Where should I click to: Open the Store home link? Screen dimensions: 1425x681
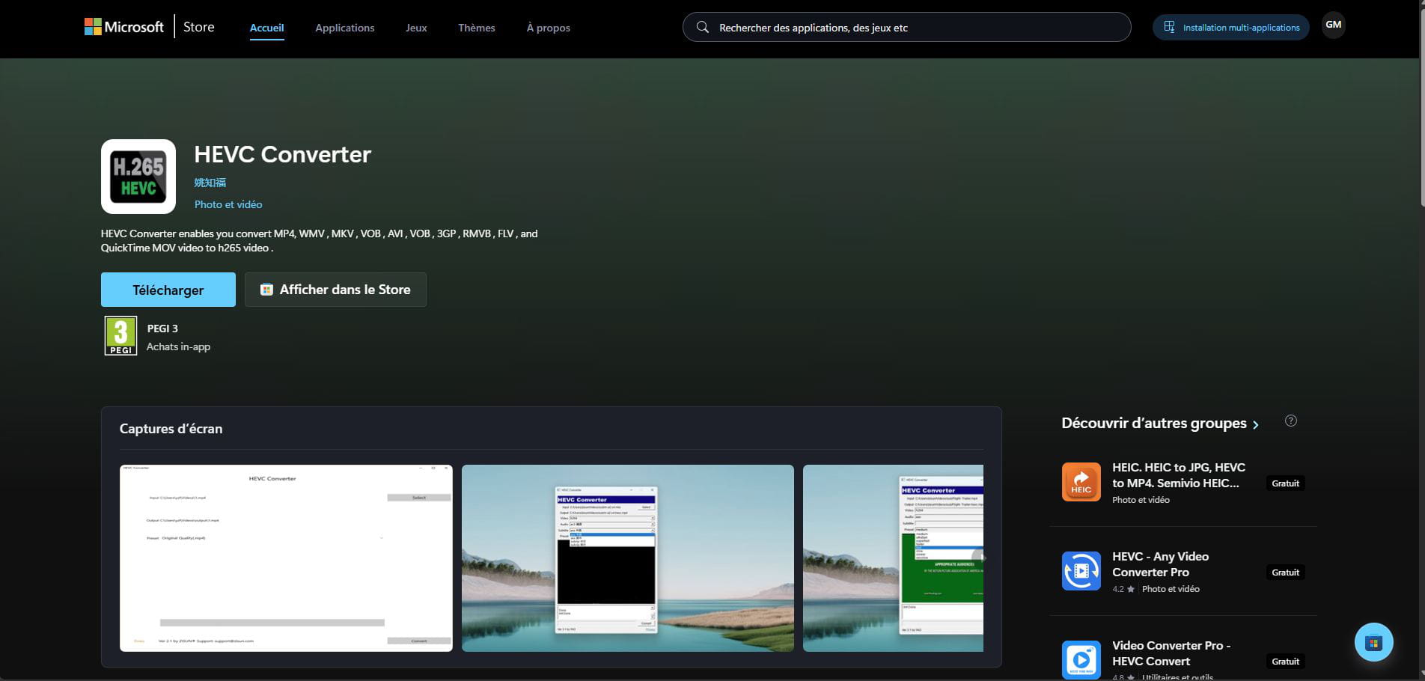tap(199, 27)
